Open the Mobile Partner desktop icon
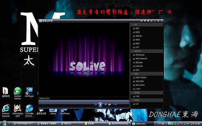 (18, 93)
